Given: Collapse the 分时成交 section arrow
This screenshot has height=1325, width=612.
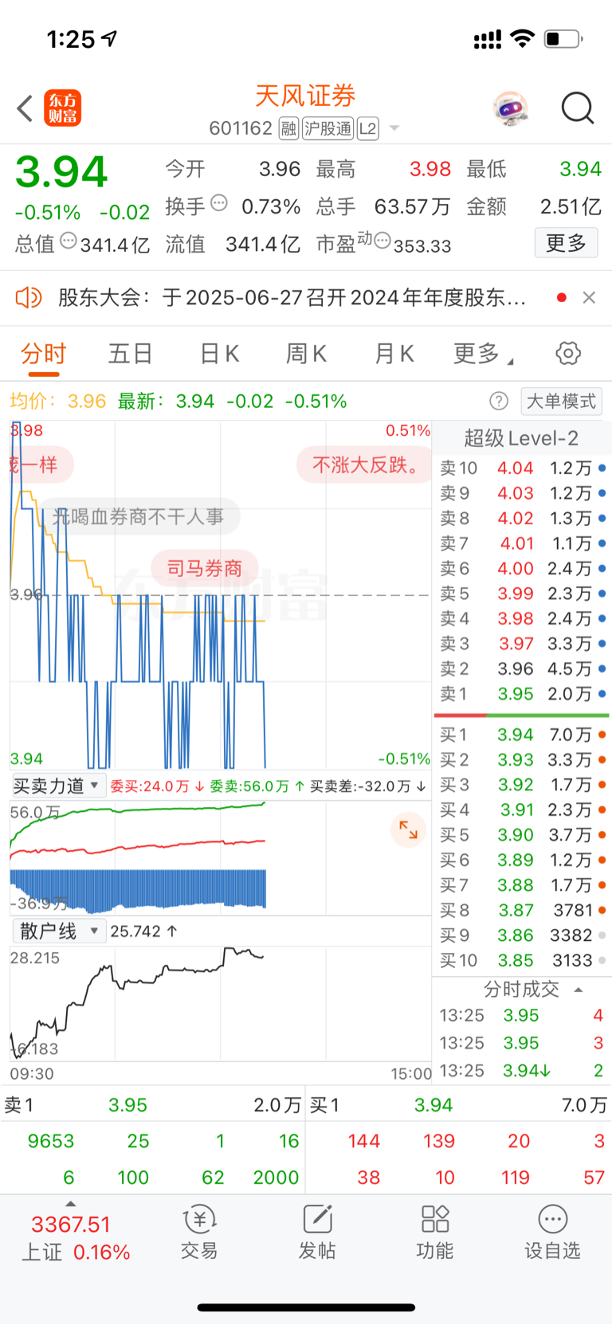Looking at the screenshot, I should click(579, 990).
